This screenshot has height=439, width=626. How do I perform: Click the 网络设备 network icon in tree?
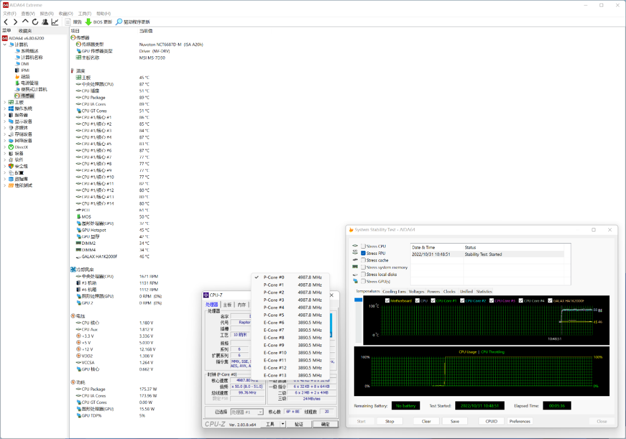pyautogui.click(x=11, y=140)
